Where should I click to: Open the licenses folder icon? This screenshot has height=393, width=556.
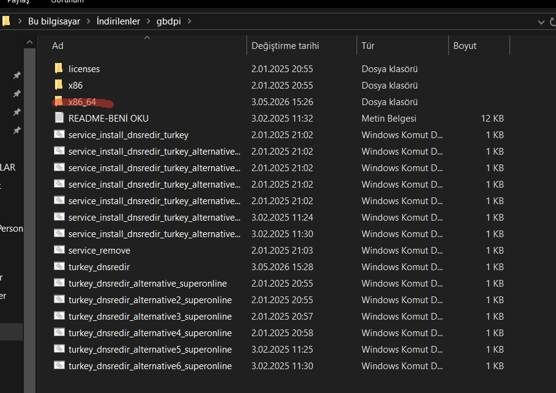pyautogui.click(x=59, y=68)
